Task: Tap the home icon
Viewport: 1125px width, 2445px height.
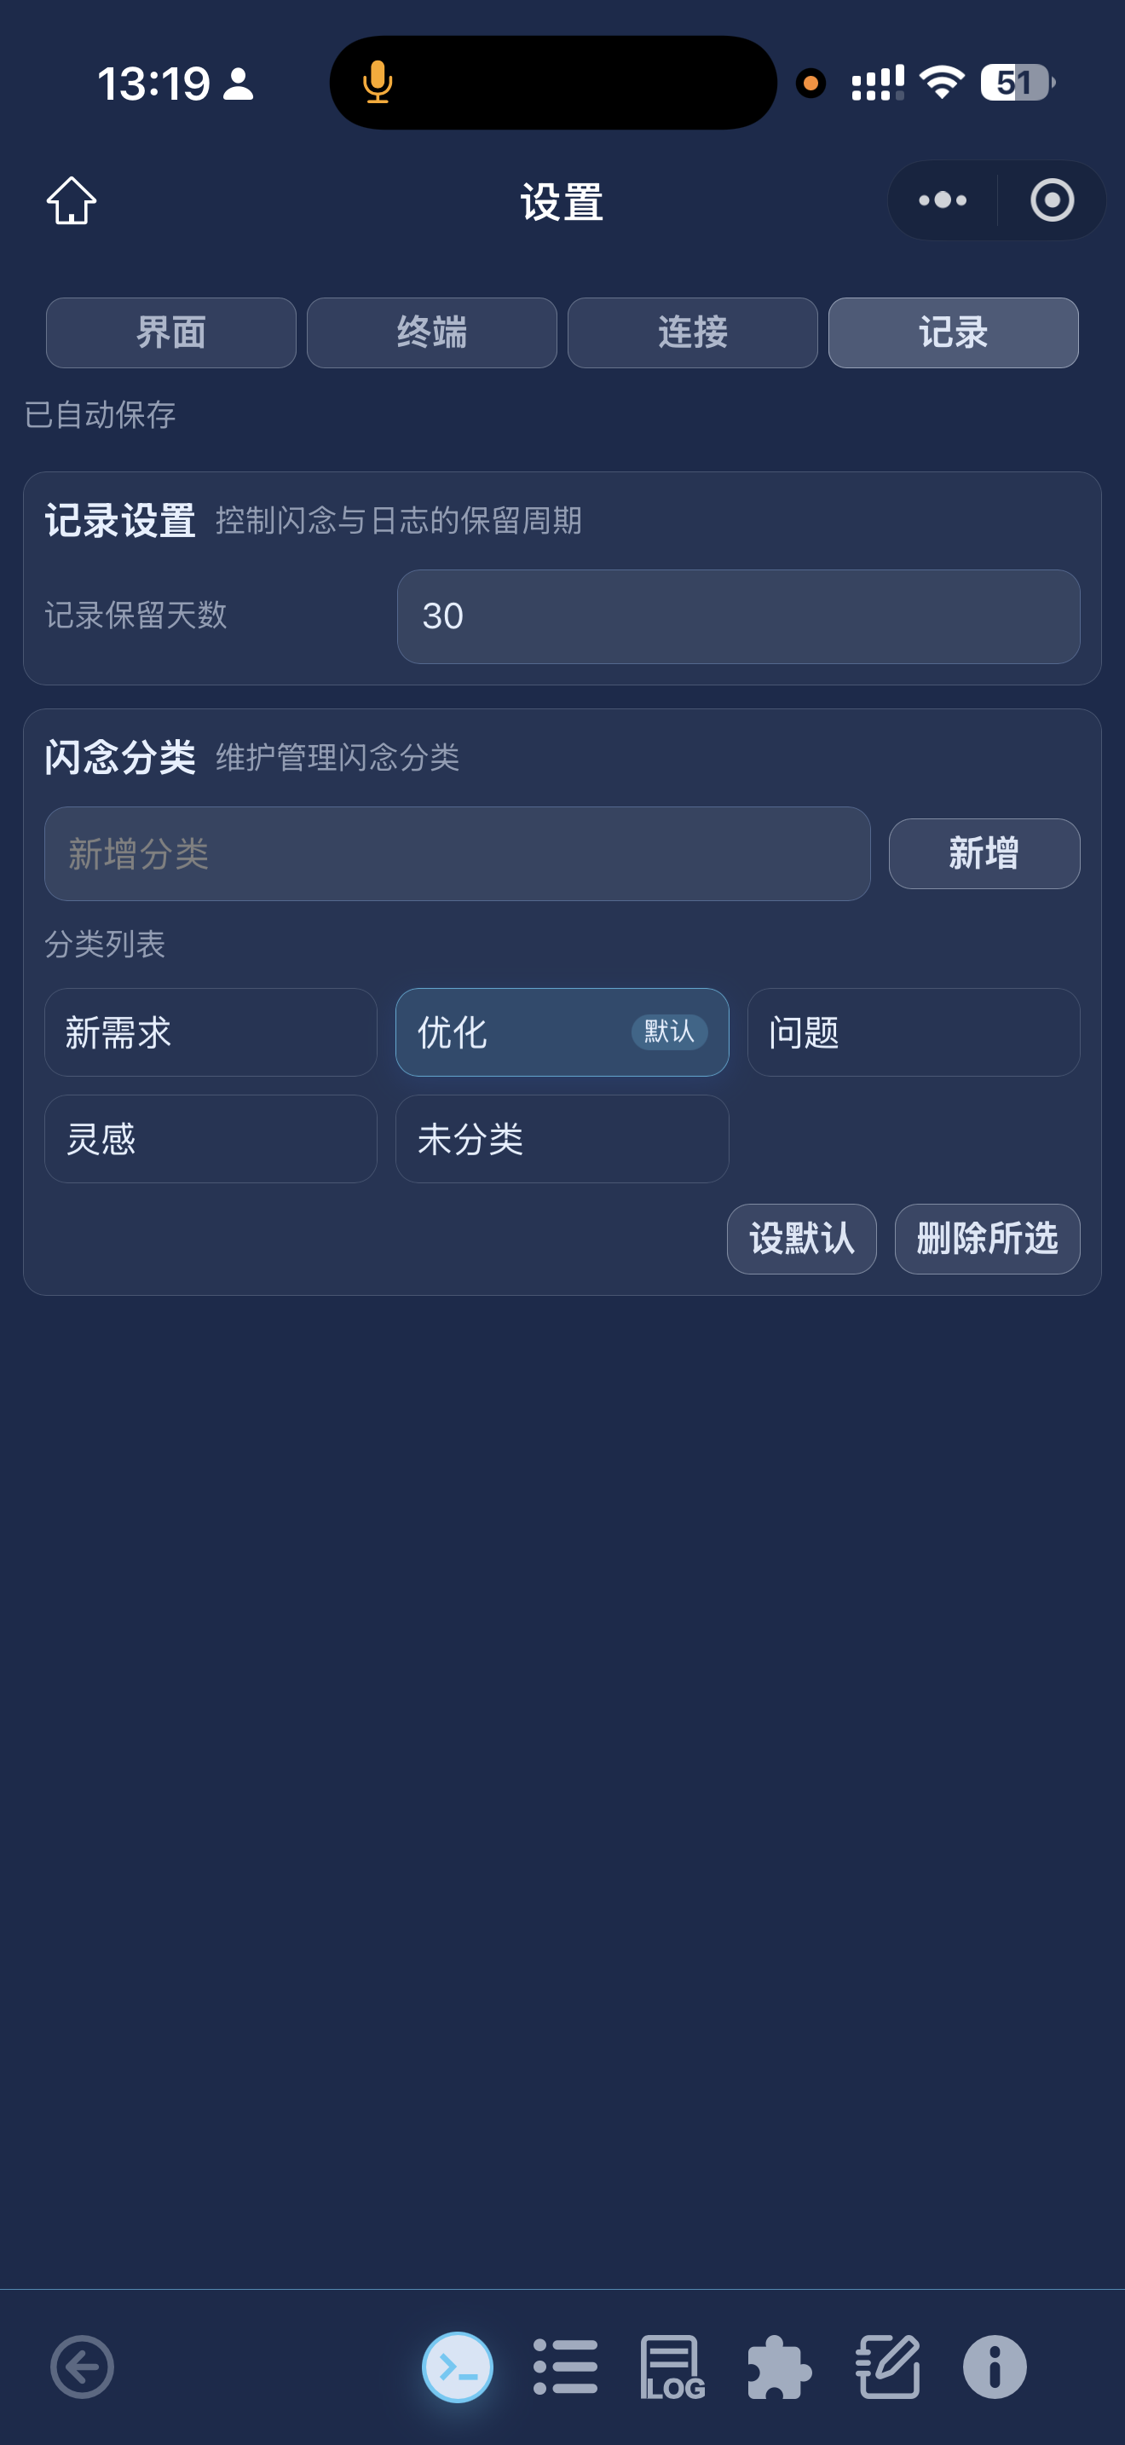Action: (71, 200)
